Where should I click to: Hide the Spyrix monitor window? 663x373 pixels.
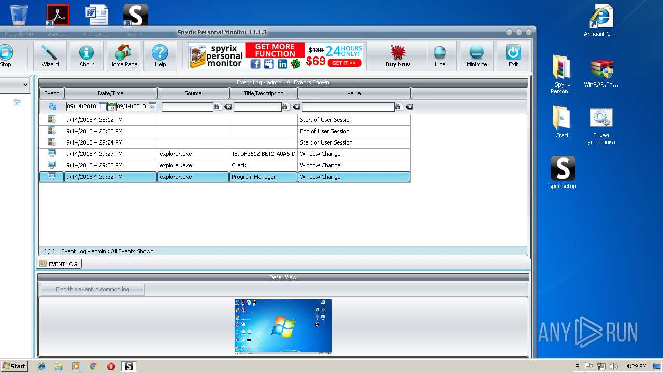[440, 56]
